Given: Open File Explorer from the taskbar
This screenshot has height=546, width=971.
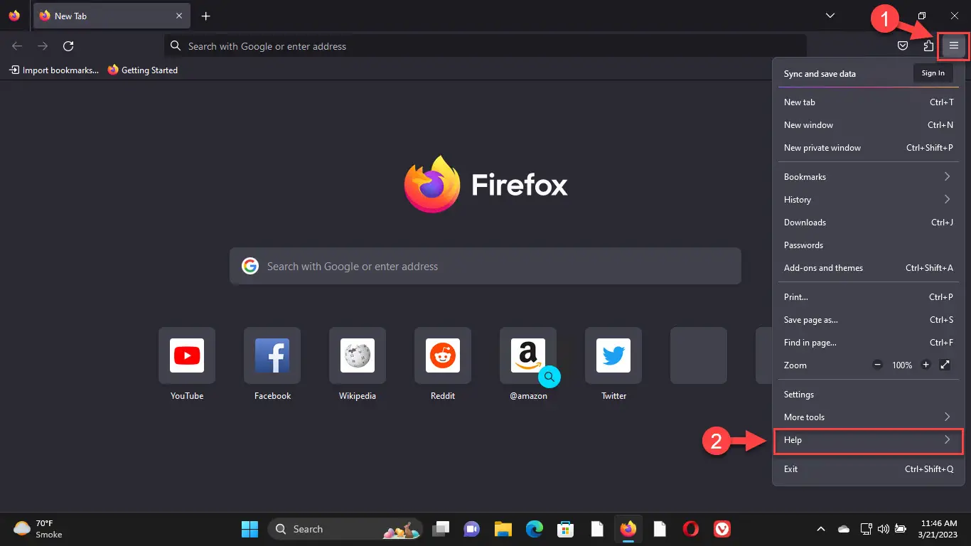Looking at the screenshot, I should click(x=503, y=529).
